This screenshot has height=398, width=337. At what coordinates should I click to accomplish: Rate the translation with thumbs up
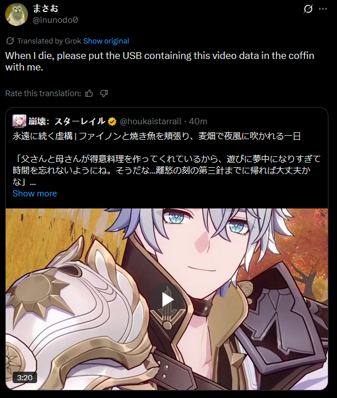[x=89, y=93]
